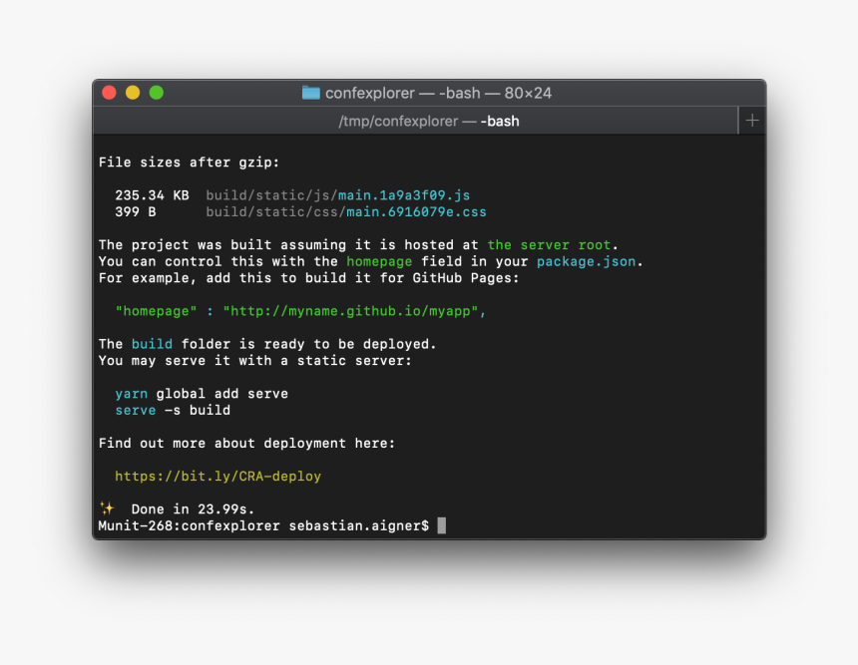858x665 pixels.
Task: Click the http://myname.github.io/myapp URL string
Action: point(350,311)
